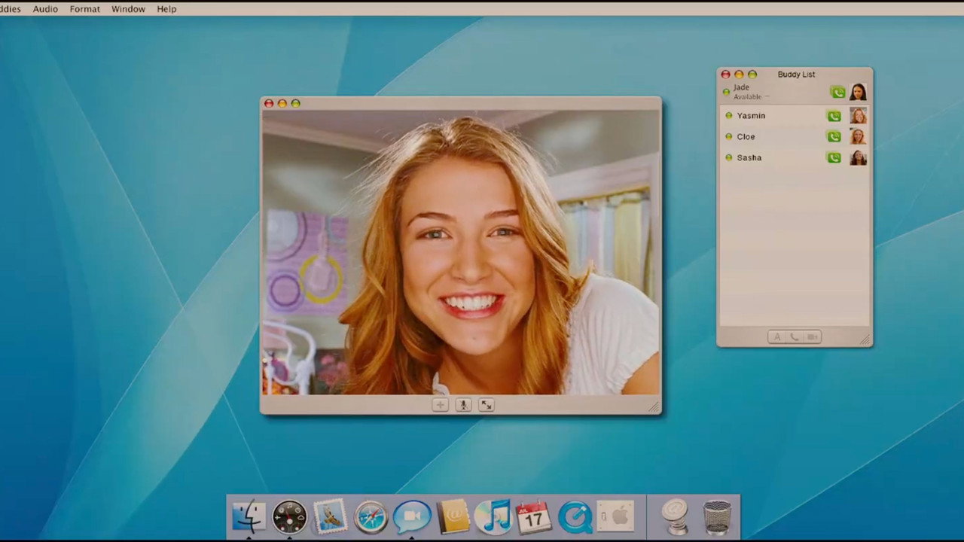
Task: Click the video chat window resize handle
Action: [654, 407]
